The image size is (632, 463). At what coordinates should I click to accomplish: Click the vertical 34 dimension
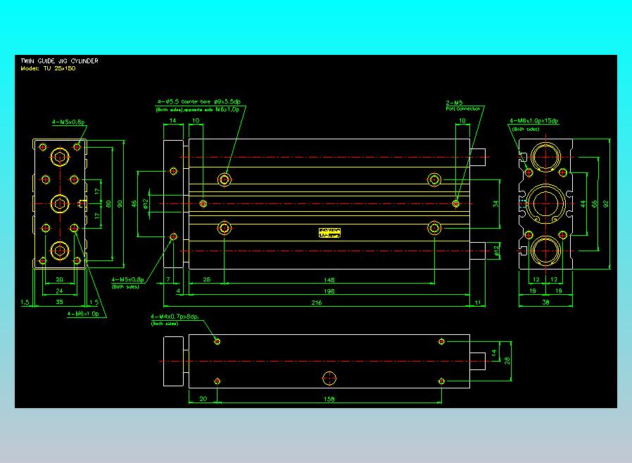[495, 204]
